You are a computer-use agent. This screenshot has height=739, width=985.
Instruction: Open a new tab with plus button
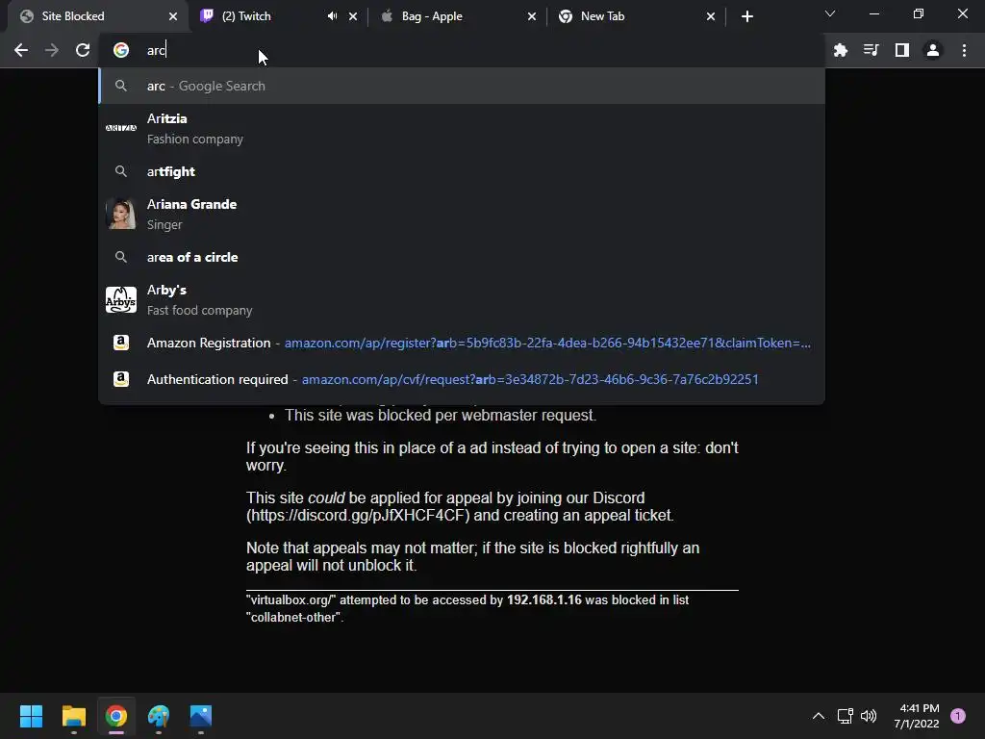(746, 16)
